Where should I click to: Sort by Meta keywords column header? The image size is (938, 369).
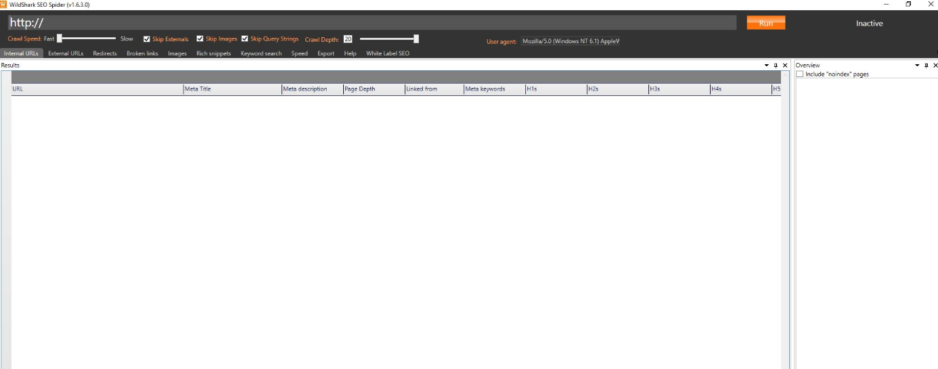(x=495, y=89)
